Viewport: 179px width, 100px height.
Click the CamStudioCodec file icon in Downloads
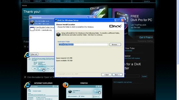point(32,29)
